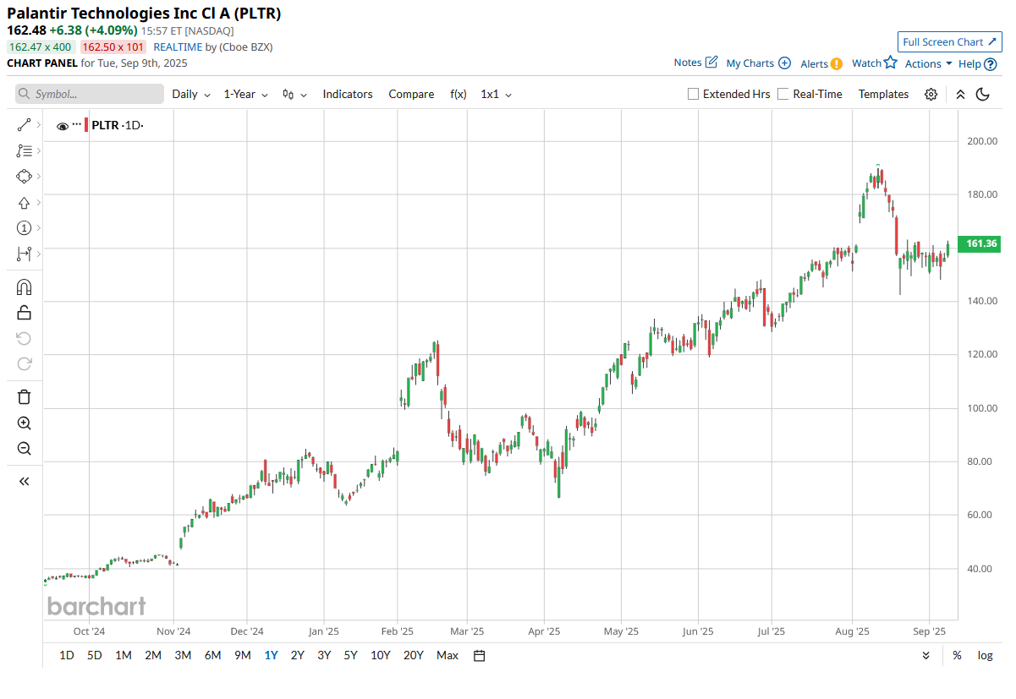Open the 1x1 grid layout dropdown
The image size is (1016, 699).
pos(496,95)
